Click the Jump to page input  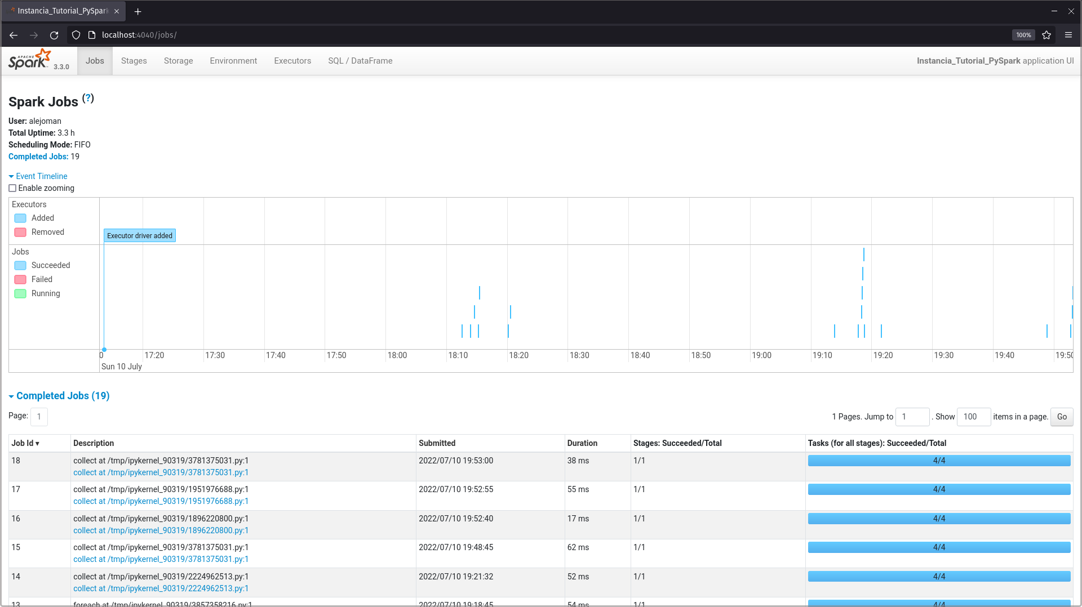click(912, 417)
